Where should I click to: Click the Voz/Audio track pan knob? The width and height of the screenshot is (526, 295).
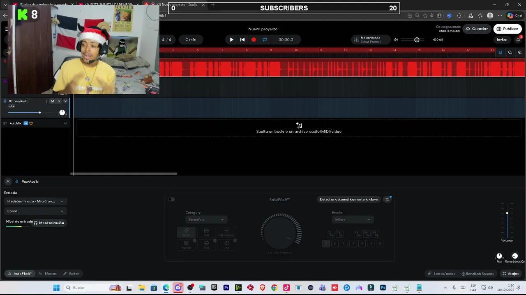coord(62,113)
